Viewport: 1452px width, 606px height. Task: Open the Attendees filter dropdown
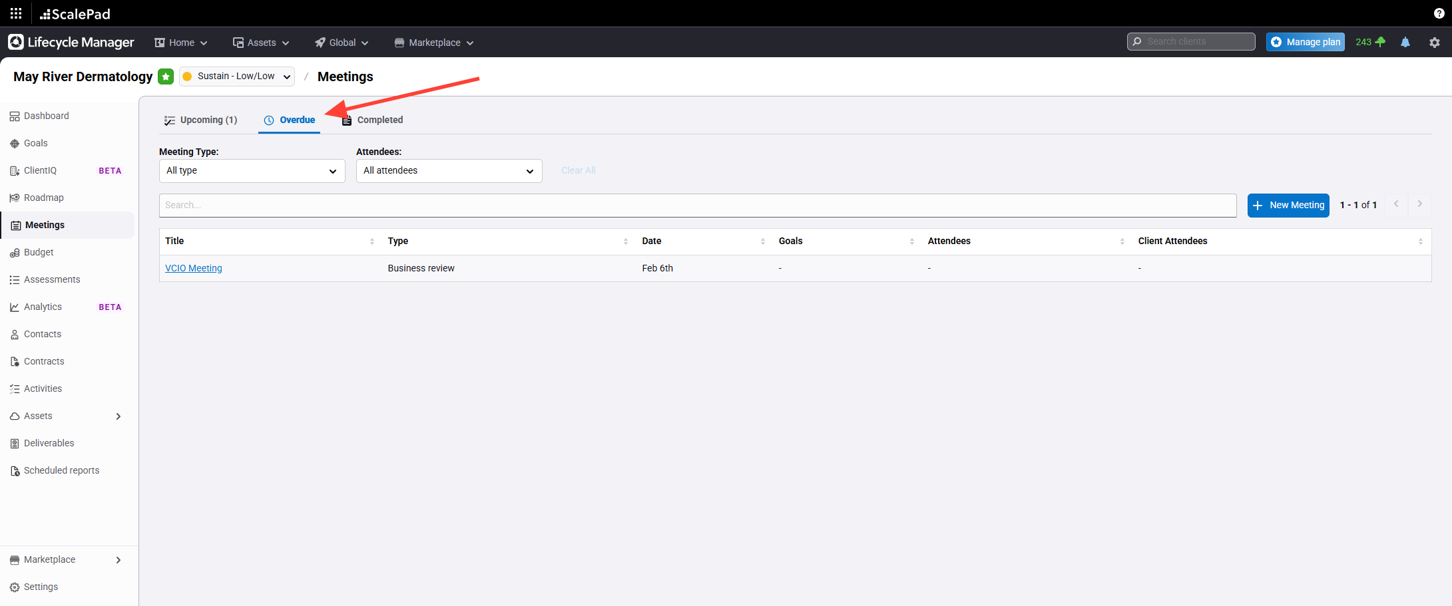click(x=449, y=171)
